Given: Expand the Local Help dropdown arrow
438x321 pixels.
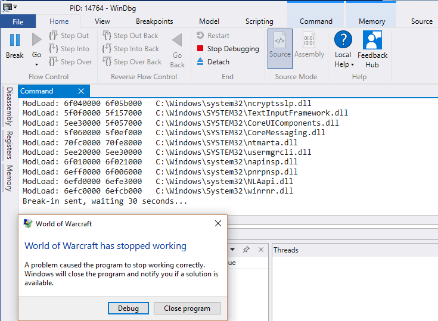Looking at the screenshot, I should [x=353, y=64].
